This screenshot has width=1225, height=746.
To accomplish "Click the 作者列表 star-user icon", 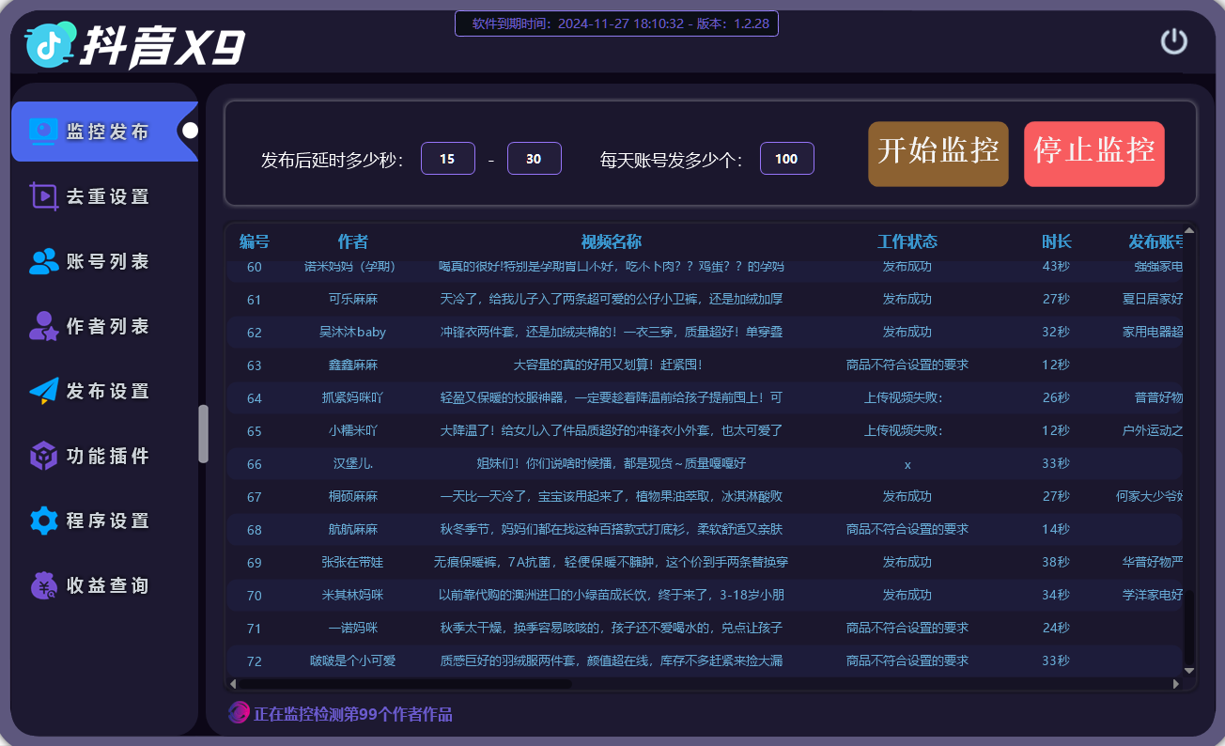I will (x=43, y=326).
